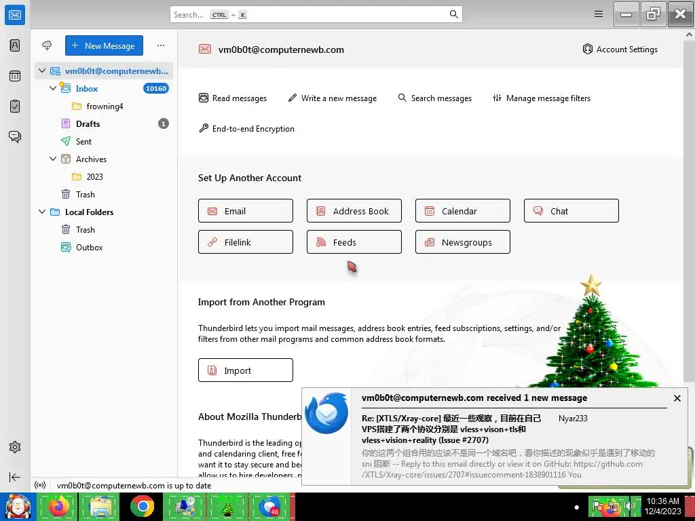Screen dimensions: 695x521
Task: Set up Newsgroups account
Action: click(463, 242)
